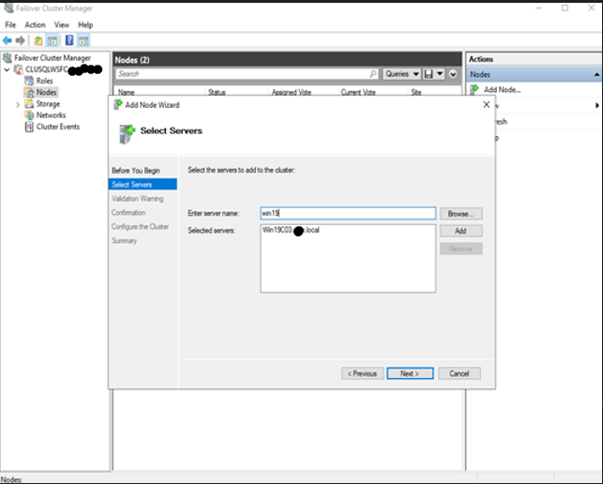Click the Enter server name field
The image size is (603, 484).
[x=348, y=214]
